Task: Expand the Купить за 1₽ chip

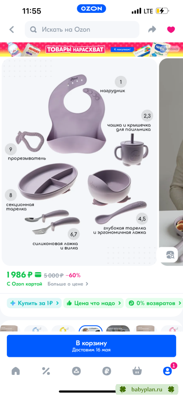Action: click(34, 303)
